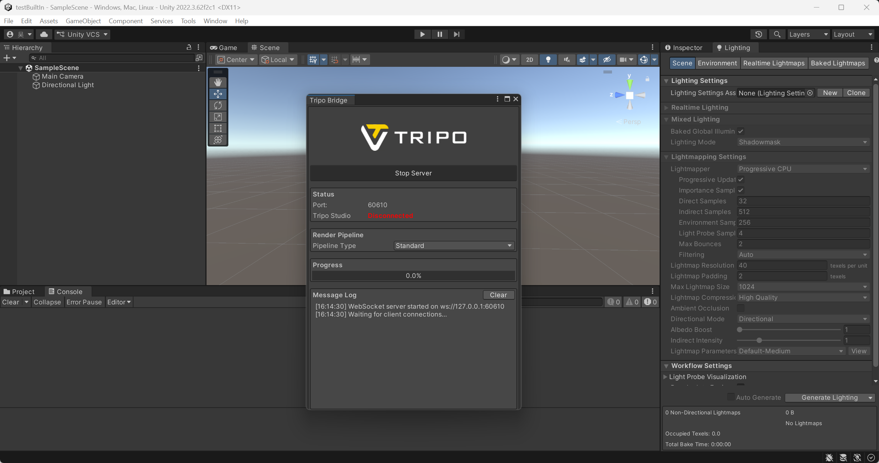Click the Play button
The width and height of the screenshot is (879, 463).
[422, 34]
